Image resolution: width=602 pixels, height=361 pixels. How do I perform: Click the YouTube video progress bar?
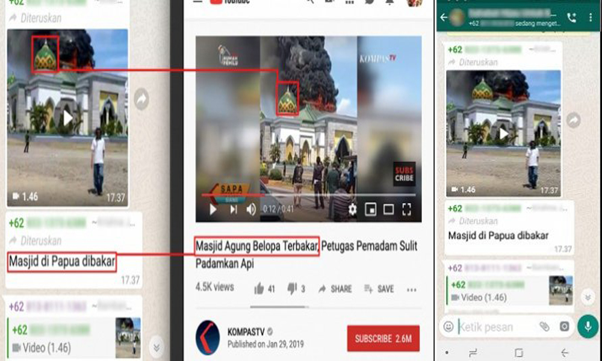click(x=308, y=196)
